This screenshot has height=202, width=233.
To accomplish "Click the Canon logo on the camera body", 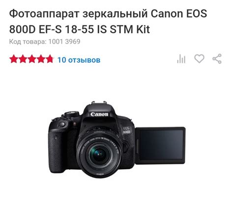I will 99,114.
